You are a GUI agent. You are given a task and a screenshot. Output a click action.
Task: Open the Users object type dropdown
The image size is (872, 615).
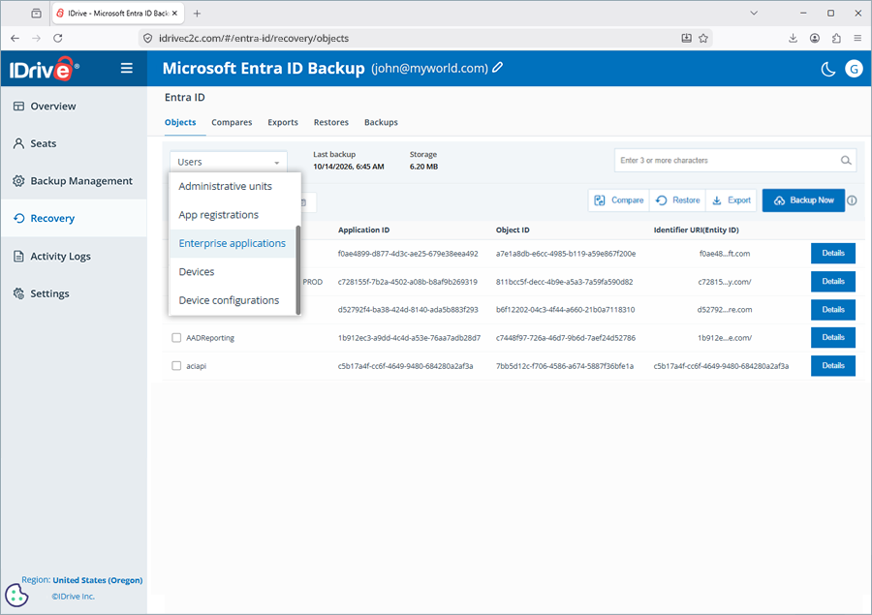(228, 162)
